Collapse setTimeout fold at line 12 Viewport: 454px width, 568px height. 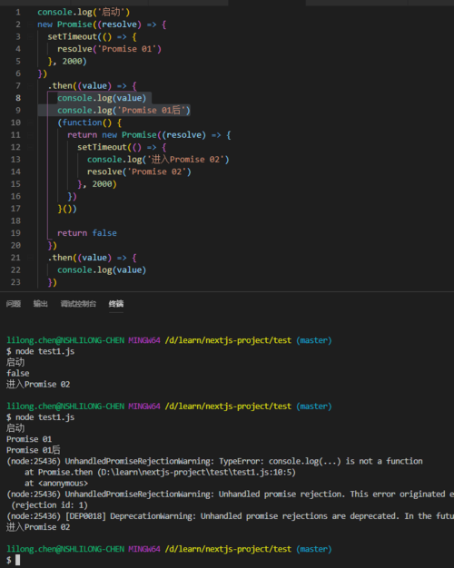pos(31,147)
